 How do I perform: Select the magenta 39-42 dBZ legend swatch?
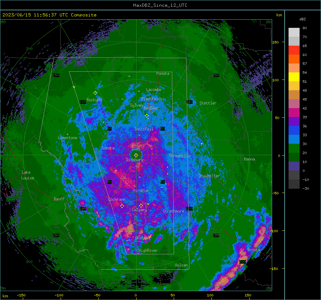pos(294,113)
